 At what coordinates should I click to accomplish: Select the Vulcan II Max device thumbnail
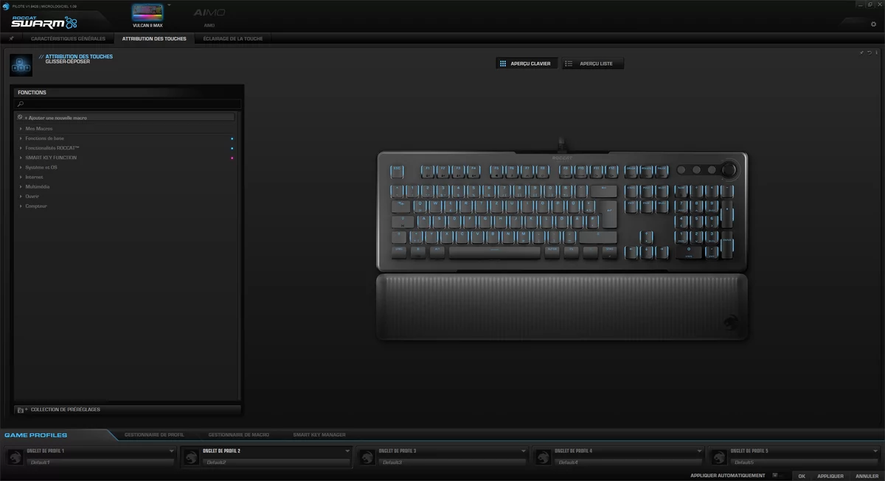tap(147, 13)
